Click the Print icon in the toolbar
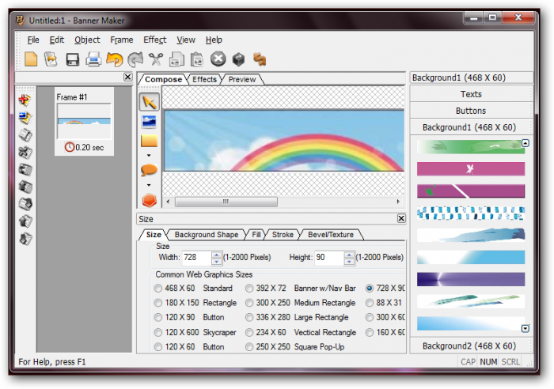Image resolution: width=554 pixels, height=389 pixels. (x=93, y=59)
